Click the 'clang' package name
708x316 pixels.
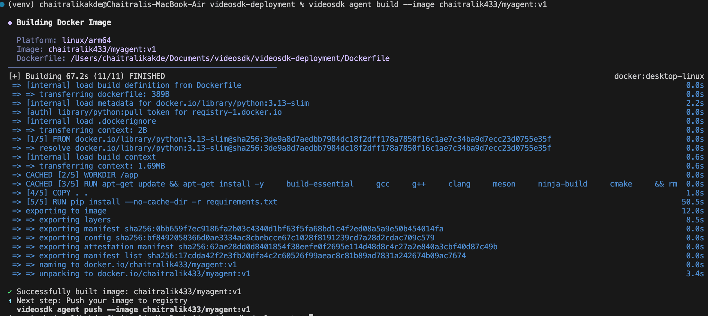pos(459,184)
